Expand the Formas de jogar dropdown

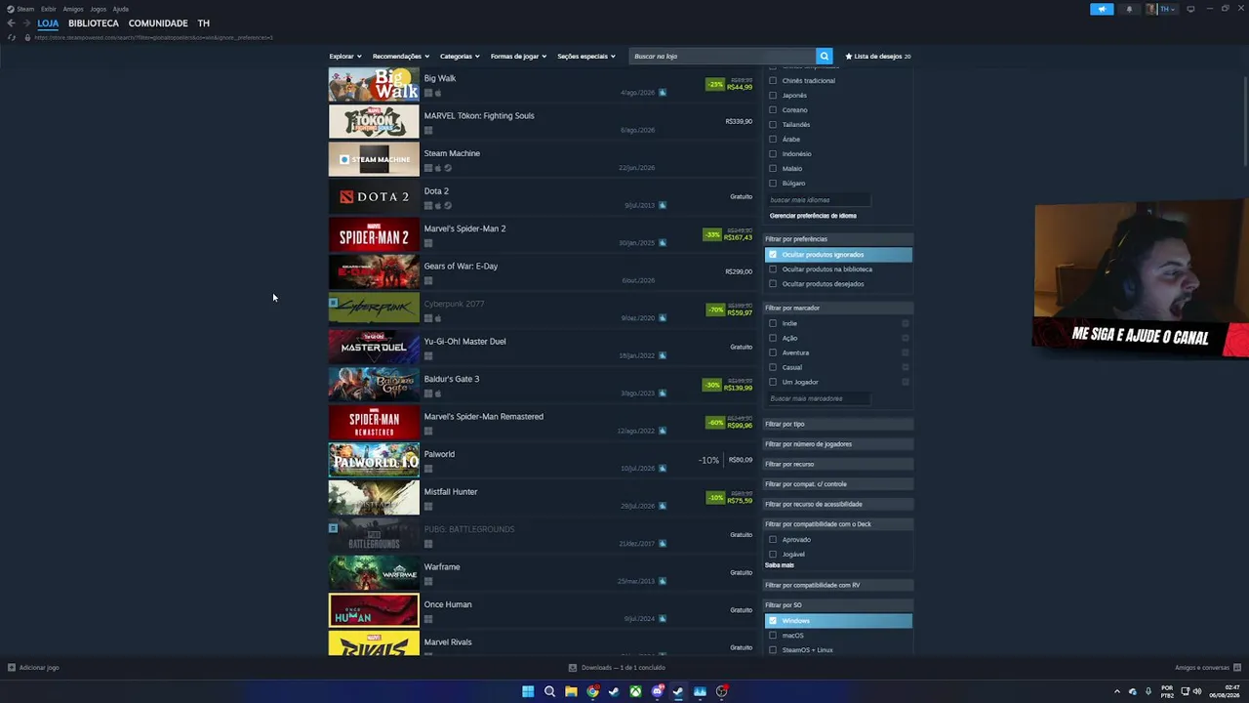(518, 57)
